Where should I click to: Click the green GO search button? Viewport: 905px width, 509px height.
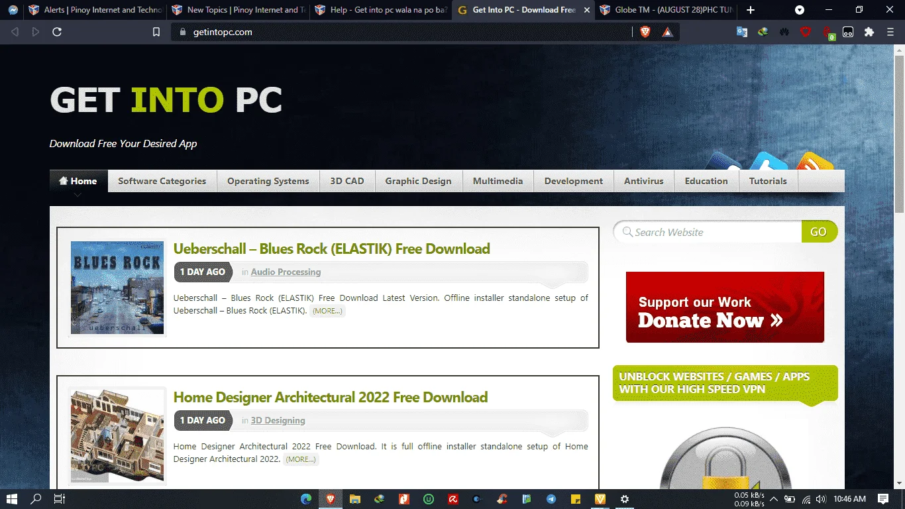pos(819,232)
